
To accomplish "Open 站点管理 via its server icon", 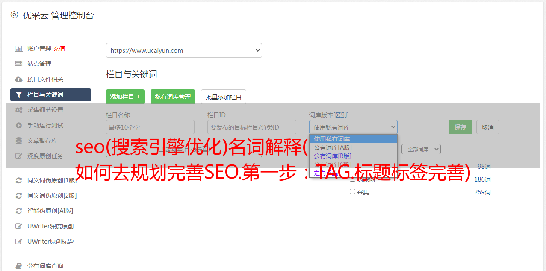I will pos(19,64).
